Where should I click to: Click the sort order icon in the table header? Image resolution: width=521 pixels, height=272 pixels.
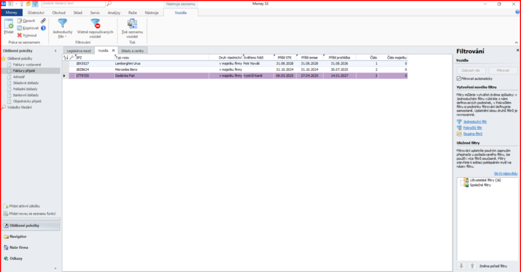(x=65, y=57)
